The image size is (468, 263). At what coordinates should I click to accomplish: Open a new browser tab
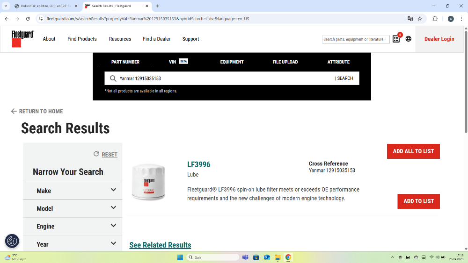[158, 6]
